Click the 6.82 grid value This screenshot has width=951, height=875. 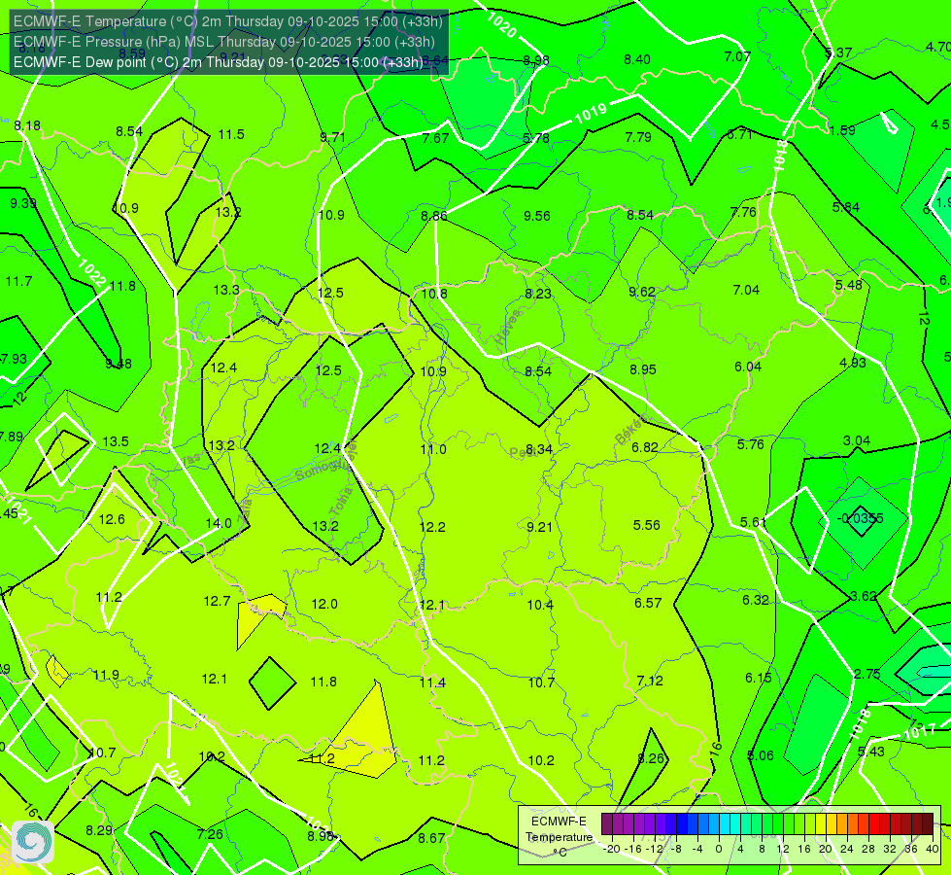645,447
